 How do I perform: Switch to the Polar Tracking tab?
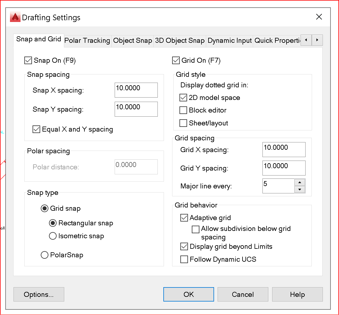(x=87, y=41)
